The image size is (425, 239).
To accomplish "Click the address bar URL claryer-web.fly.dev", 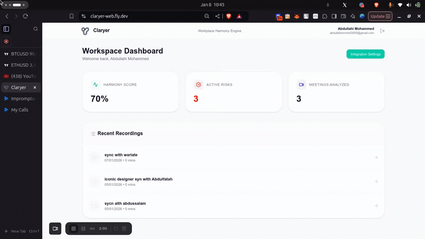I will click(x=109, y=16).
